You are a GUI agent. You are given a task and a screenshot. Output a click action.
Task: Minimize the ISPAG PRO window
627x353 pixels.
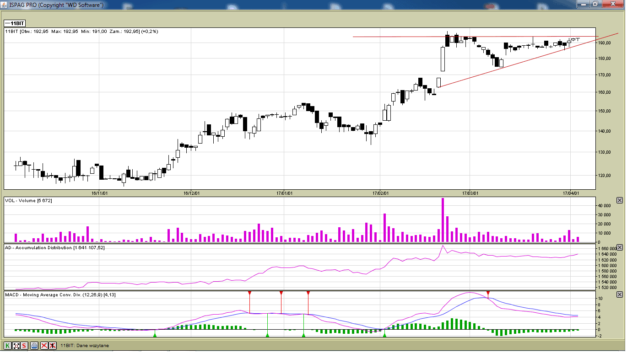click(x=583, y=4)
